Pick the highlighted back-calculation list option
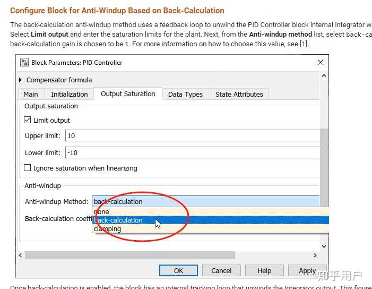 tap(210, 220)
